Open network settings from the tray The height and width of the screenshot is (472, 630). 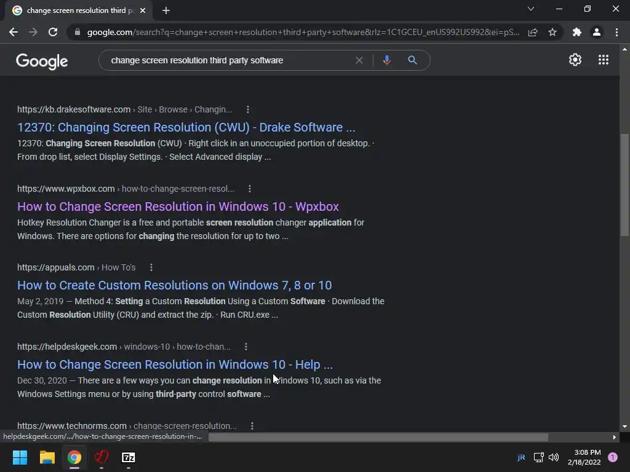point(538,457)
